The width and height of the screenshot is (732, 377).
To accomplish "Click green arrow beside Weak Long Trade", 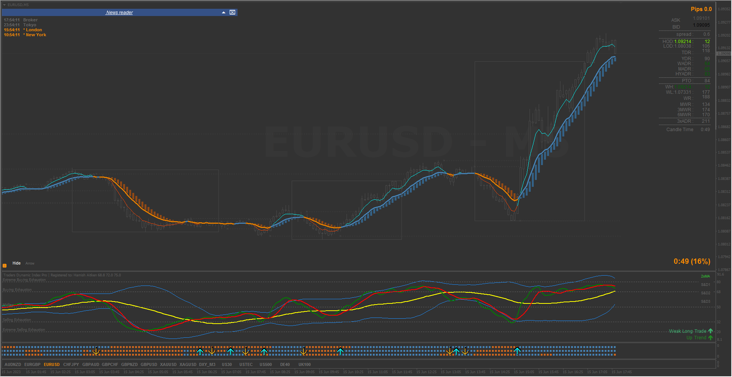I will tap(710, 331).
